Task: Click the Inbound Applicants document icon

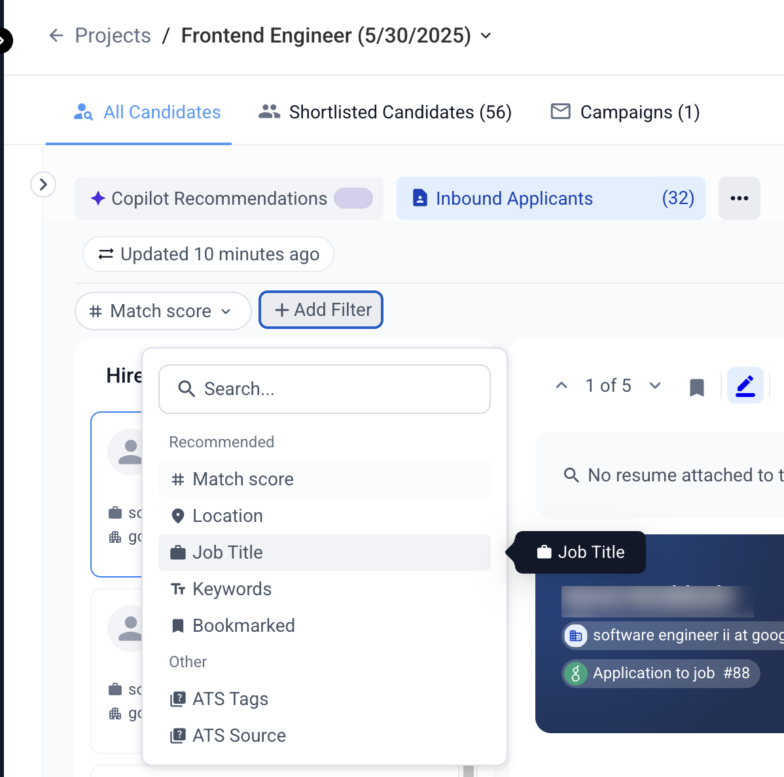Action: (420, 198)
